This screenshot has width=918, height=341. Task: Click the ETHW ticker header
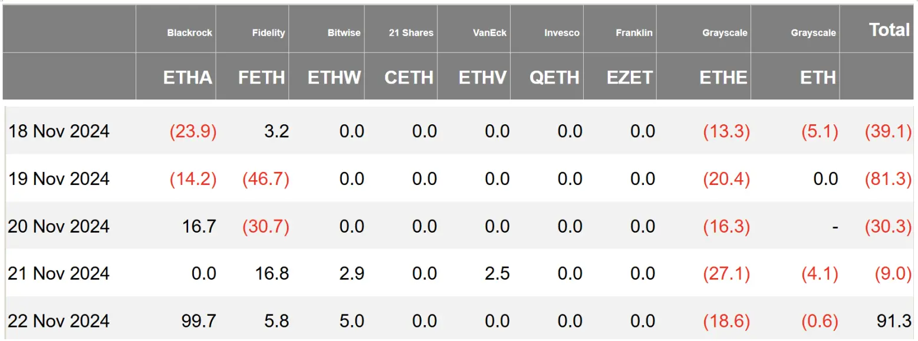point(334,78)
